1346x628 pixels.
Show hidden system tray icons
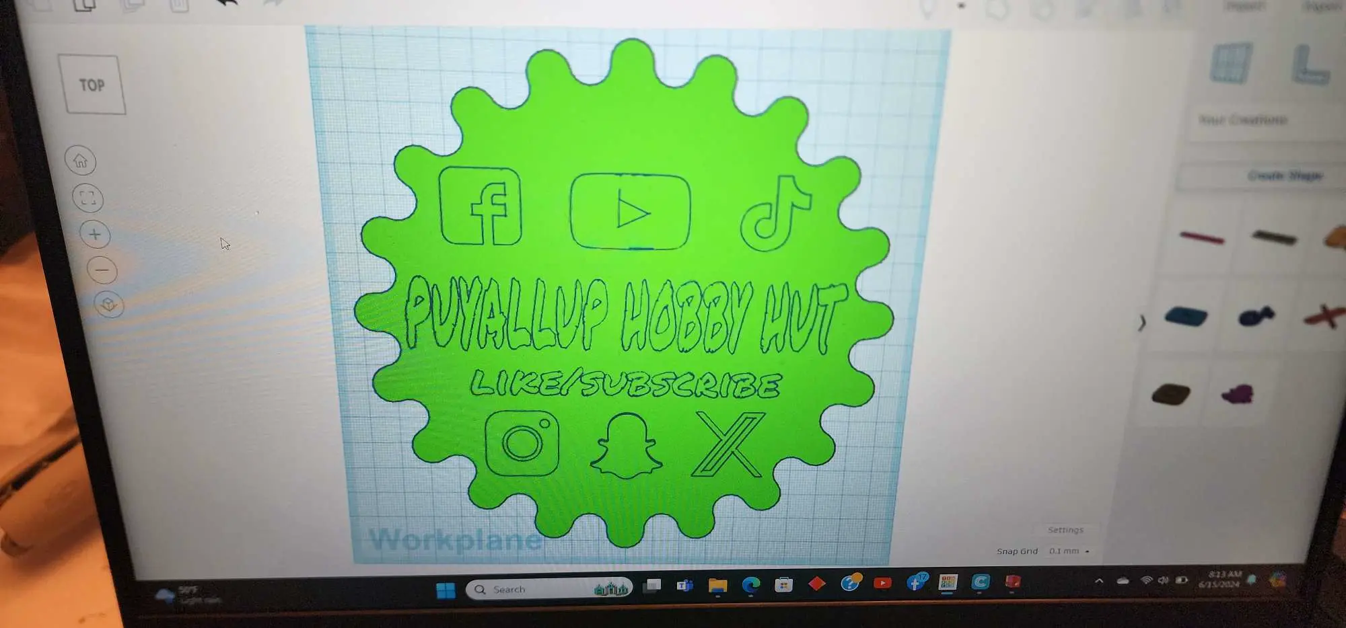point(1099,581)
